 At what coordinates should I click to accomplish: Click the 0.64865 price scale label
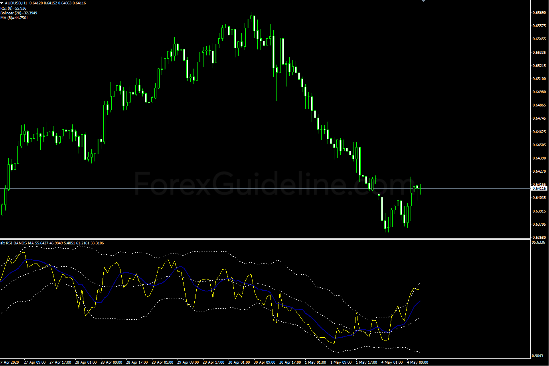539,105
